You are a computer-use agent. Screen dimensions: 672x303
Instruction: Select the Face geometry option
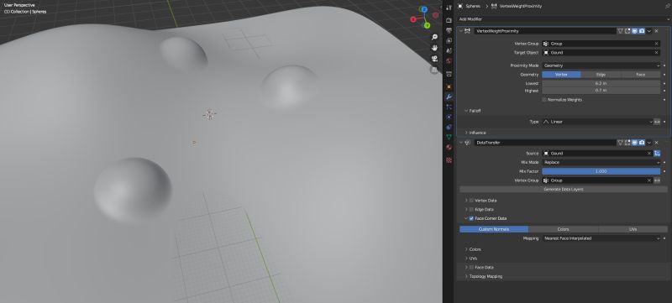(641, 75)
